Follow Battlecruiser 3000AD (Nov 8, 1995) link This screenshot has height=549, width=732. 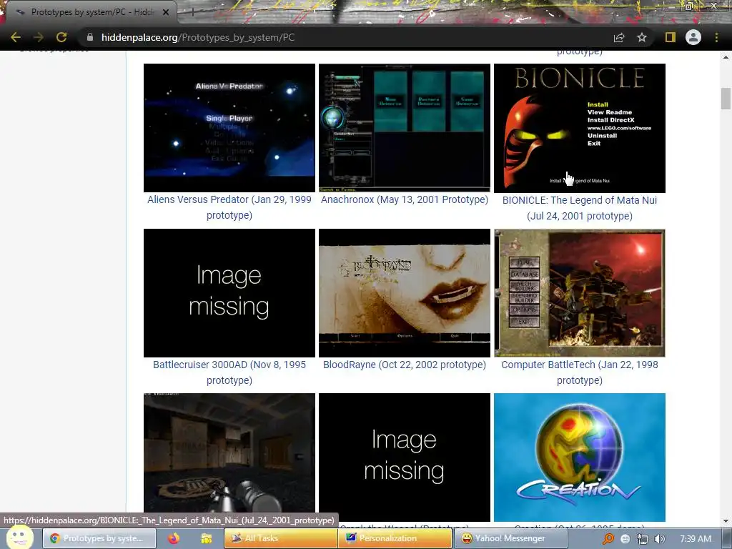pyautogui.click(x=229, y=372)
